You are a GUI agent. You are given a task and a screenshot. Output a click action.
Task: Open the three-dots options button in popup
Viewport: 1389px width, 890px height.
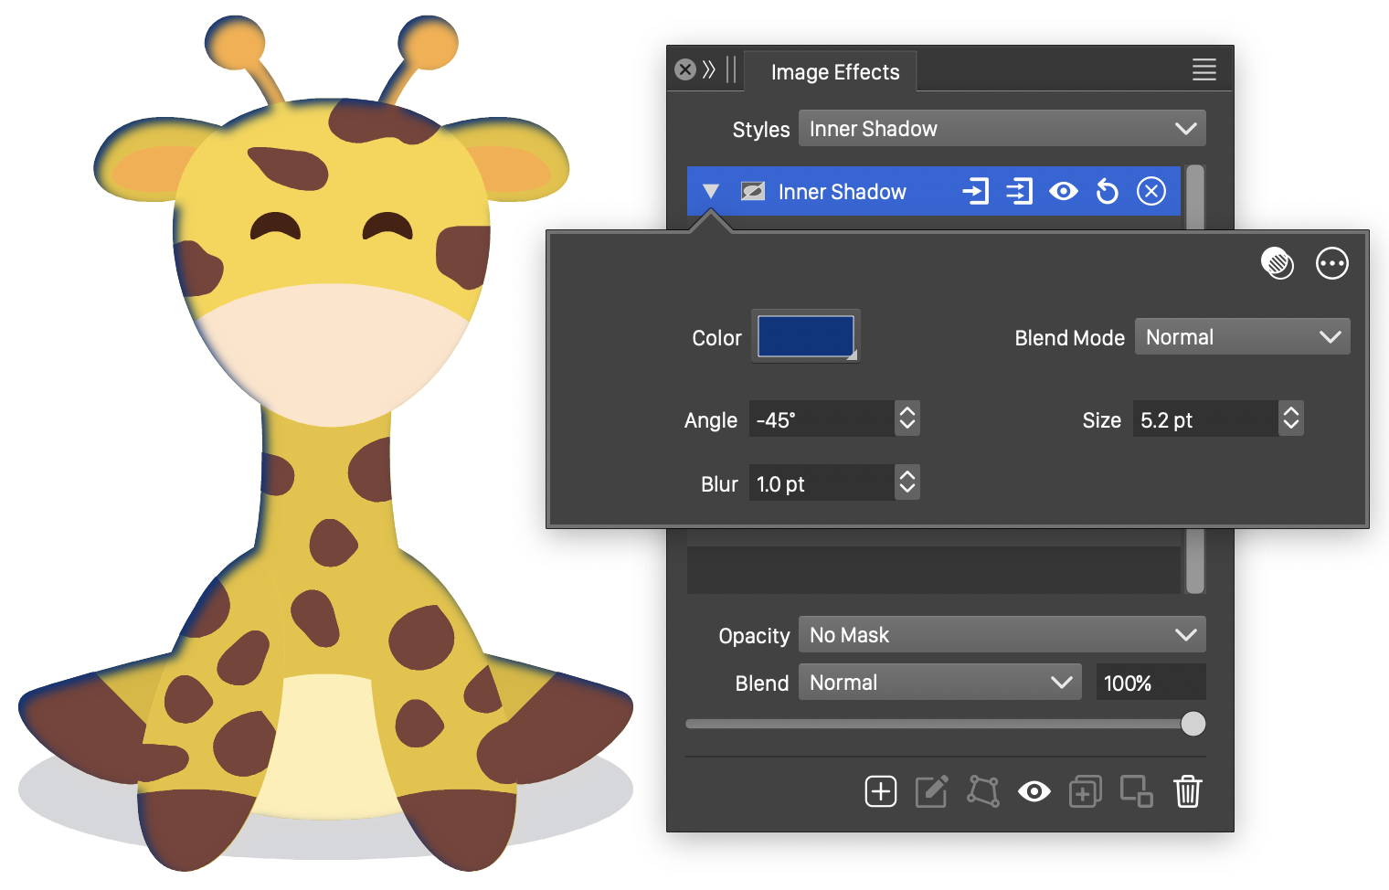click(x=1331, y=264)
